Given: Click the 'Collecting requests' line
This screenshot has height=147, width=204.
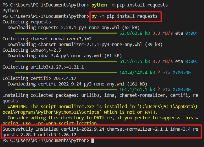Looking at the screenshot, I should click(27, 22).
